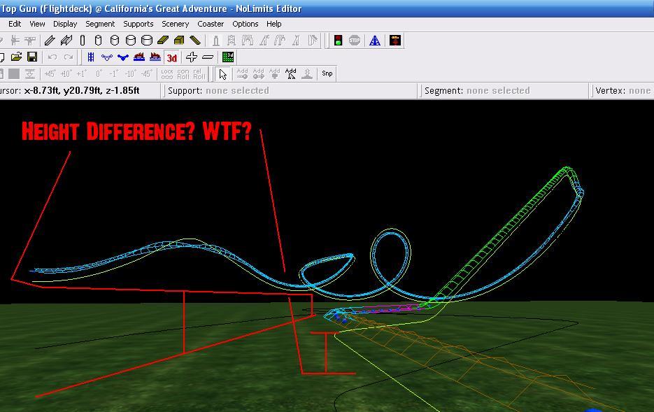The image size is (654, 412).
Task: Click the enabled black Add button
Action: tap(291, 74)
